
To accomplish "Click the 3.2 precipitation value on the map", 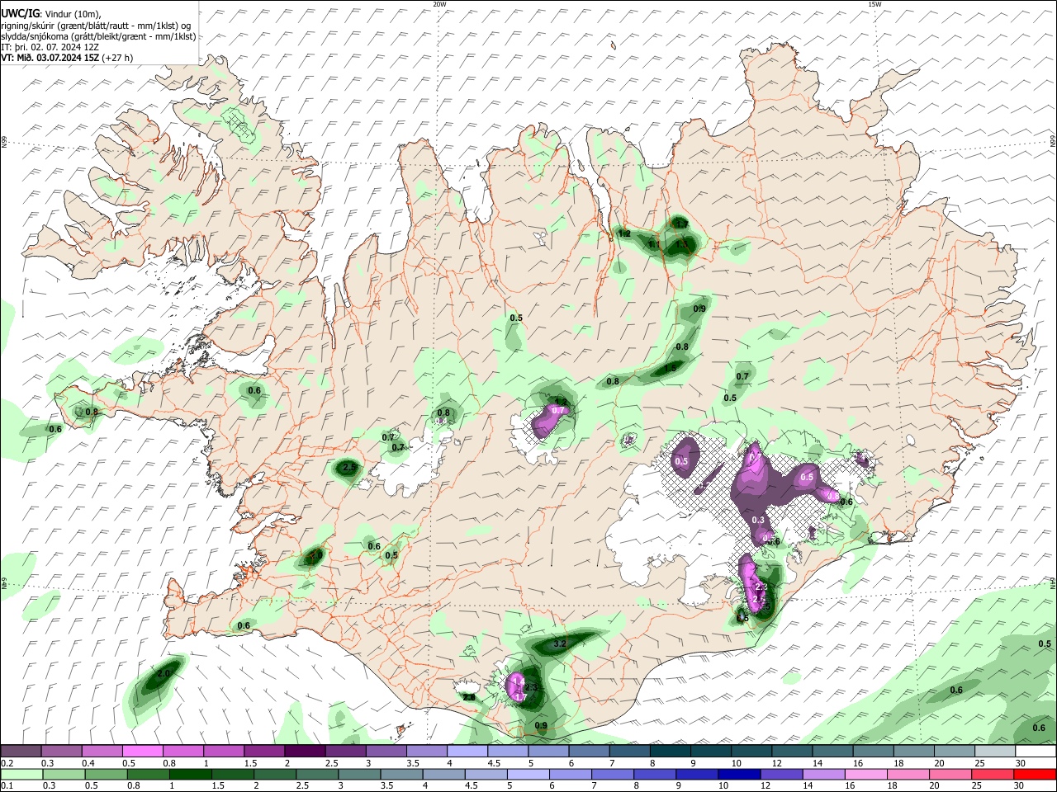I will click(x=559, y=643).
